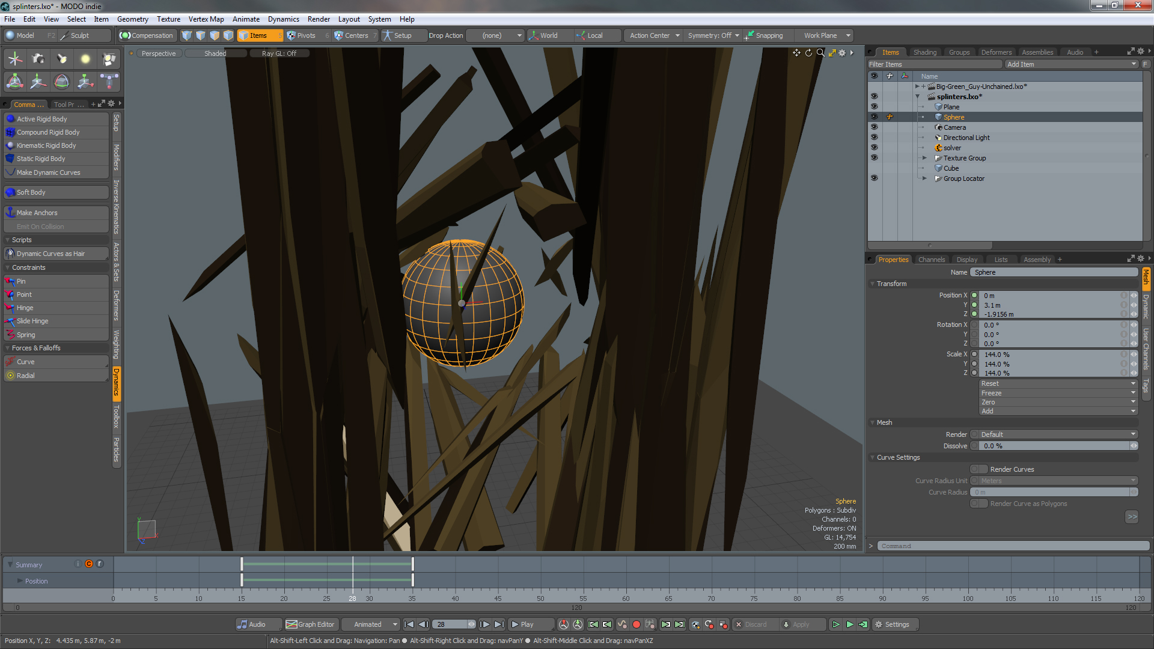The image size is (1154, 649).
Task: Expand the Texture Group item
Action: tap(924, 158)
